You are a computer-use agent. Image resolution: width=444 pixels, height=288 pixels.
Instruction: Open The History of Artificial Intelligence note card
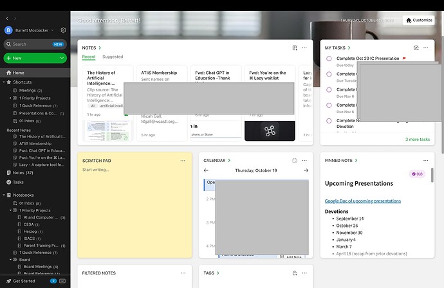[x=107, y=104]
